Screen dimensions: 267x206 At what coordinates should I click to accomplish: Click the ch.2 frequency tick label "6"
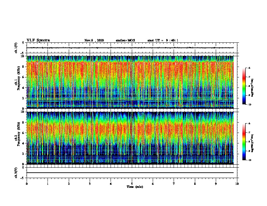[x=24, y=133]
